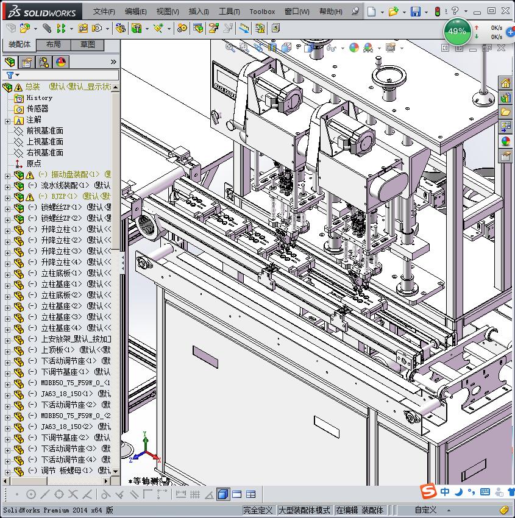Click the SolidWorks Resources home icon
The image size is (515, 518).
click(505, 83)
